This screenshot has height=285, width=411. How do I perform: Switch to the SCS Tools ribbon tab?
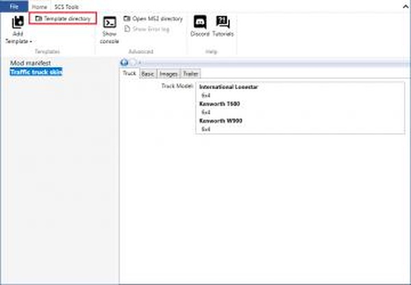coord(67,6)
